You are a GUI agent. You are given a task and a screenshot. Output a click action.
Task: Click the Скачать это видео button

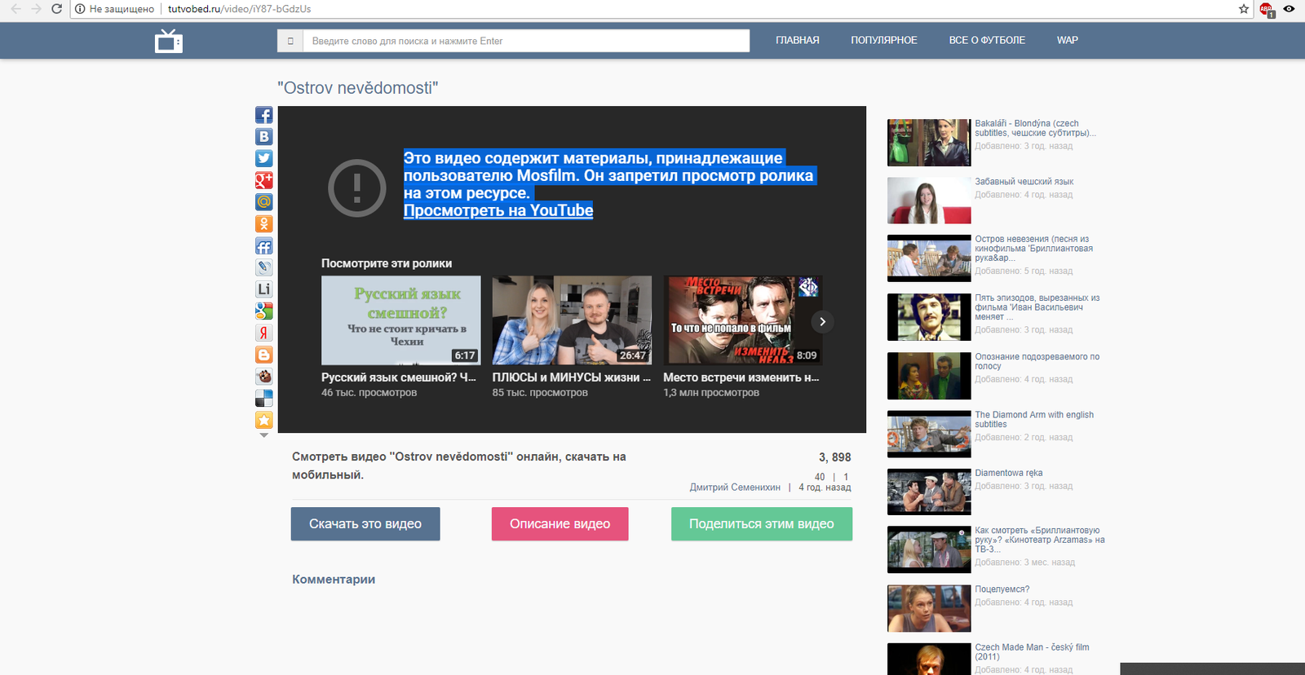pyautogui.click(x=365, y=524)
